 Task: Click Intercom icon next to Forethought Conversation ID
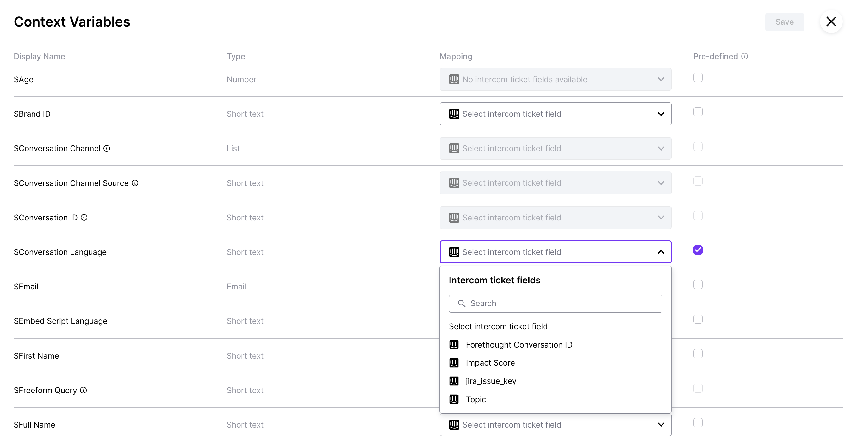point(454,345)
